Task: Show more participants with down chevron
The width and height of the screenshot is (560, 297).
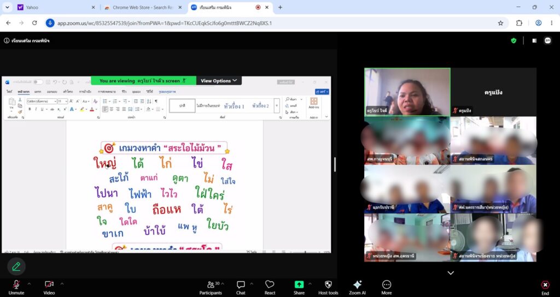Action: [x=451, y=273]
